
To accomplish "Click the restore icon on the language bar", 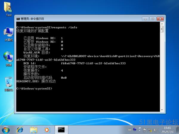I will [140, 128].
